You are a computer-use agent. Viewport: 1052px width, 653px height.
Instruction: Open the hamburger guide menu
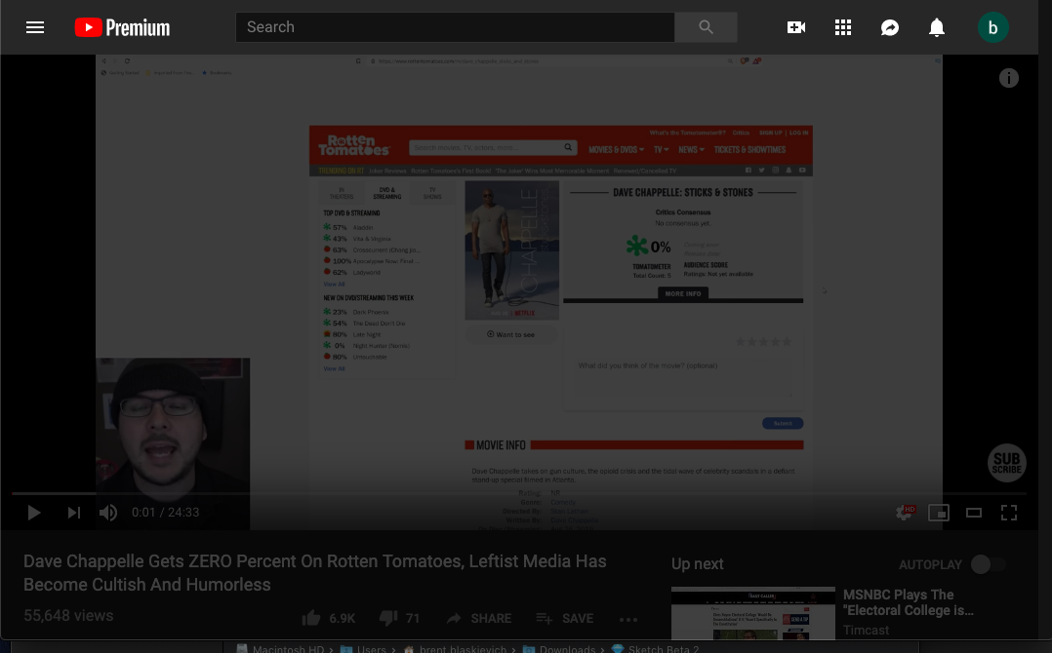tap(35, 27)
